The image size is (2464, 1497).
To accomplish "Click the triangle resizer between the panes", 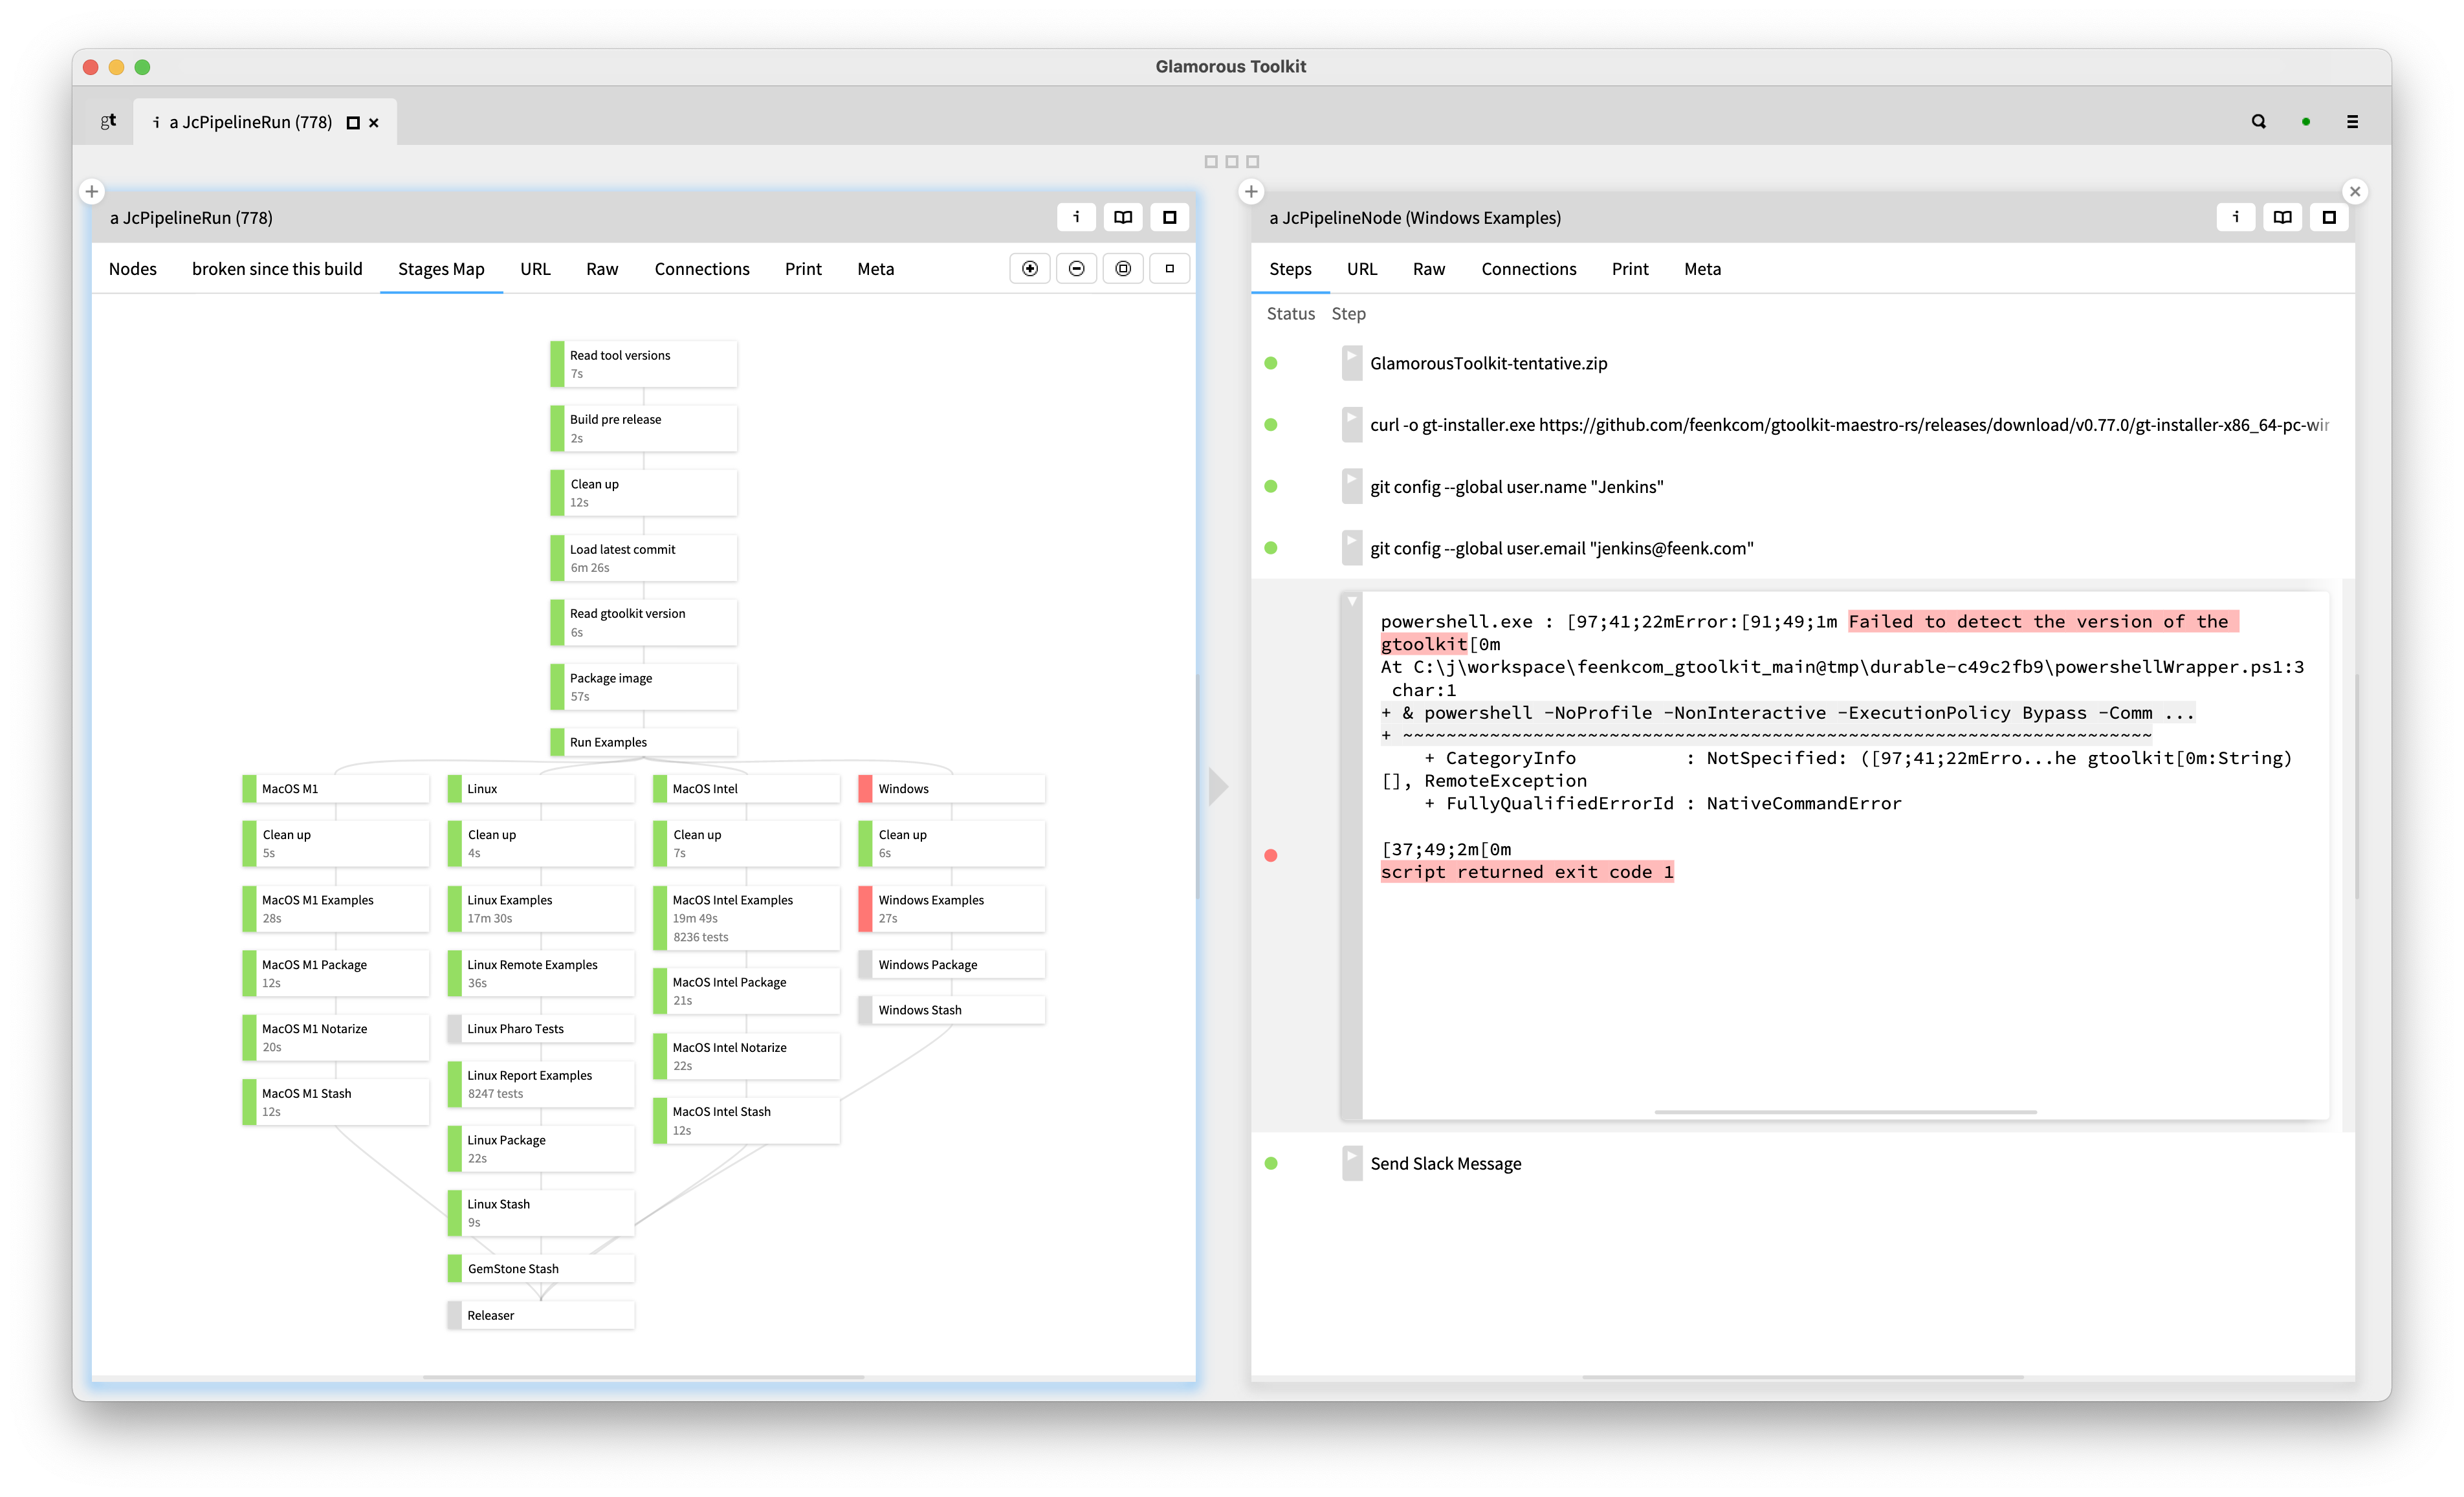I will tap(1218, 786).
